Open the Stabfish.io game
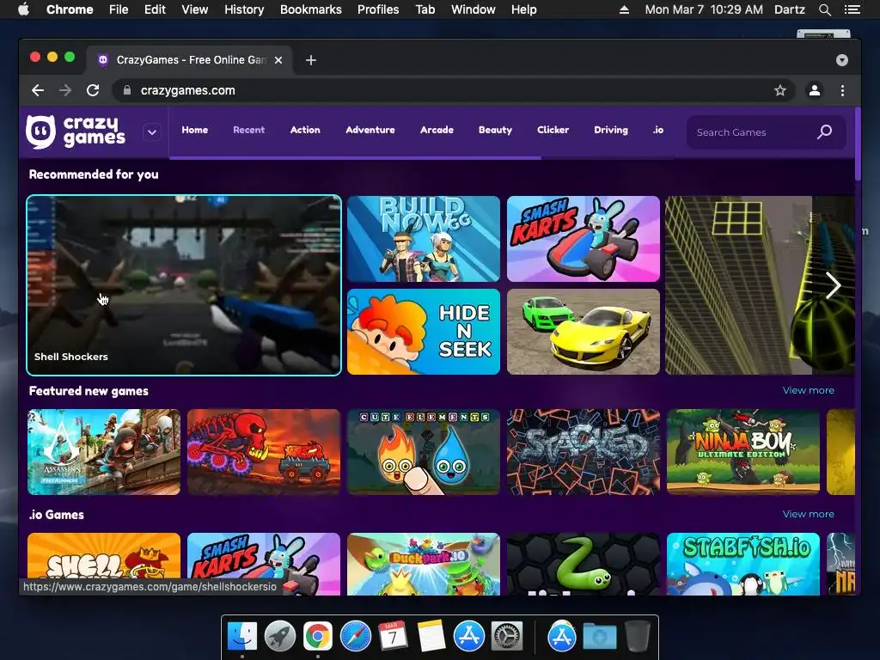The image size is (880, 660). pos(743,564)
